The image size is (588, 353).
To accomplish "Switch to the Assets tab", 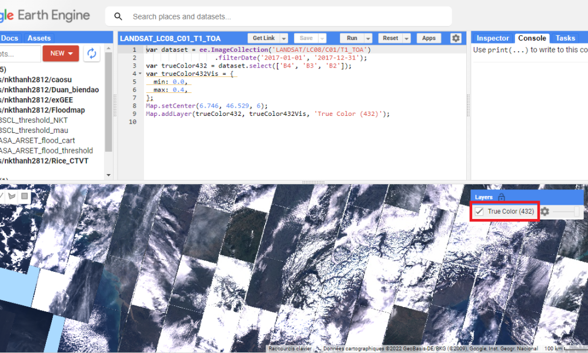I will (39, 38).
